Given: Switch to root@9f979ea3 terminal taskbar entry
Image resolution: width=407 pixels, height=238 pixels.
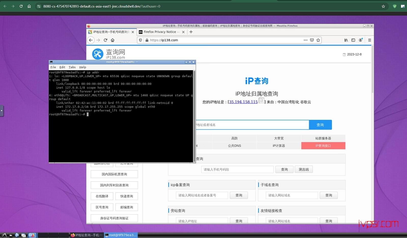Looking at the screenshot, I should [121, 235].
